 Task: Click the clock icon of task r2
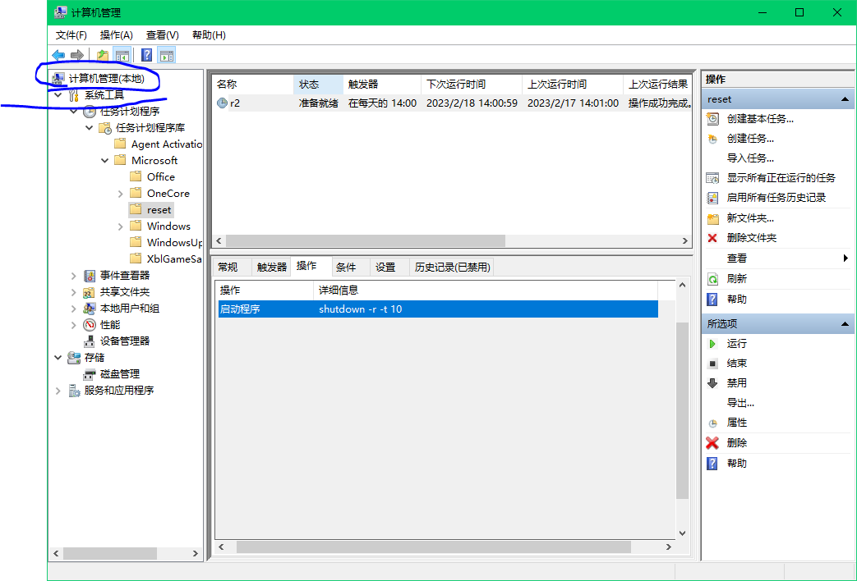coord(222,103)
